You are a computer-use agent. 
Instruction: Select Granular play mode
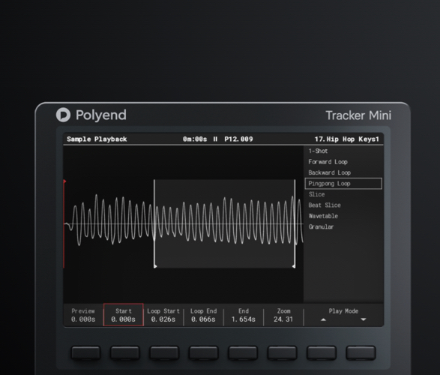click(x=321, y=226)
